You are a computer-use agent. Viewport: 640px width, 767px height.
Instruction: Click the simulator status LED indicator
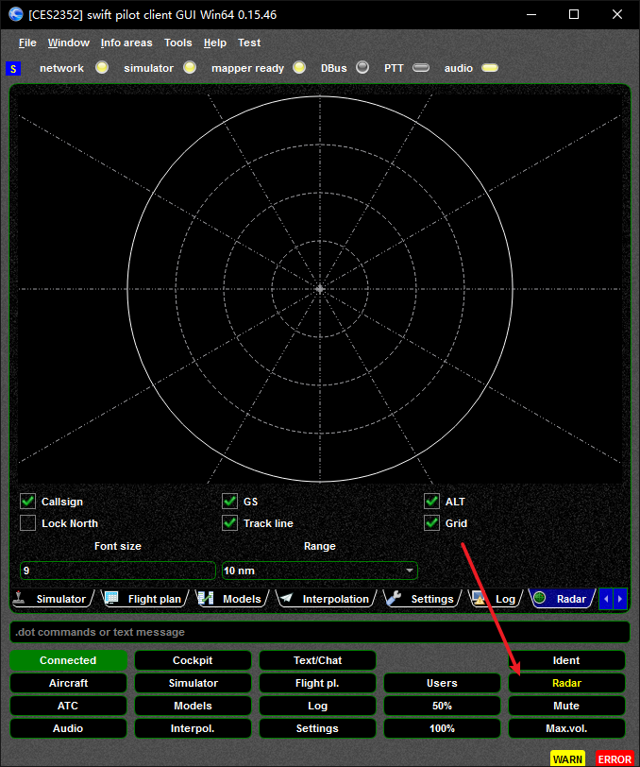click(x=190, y=68)
